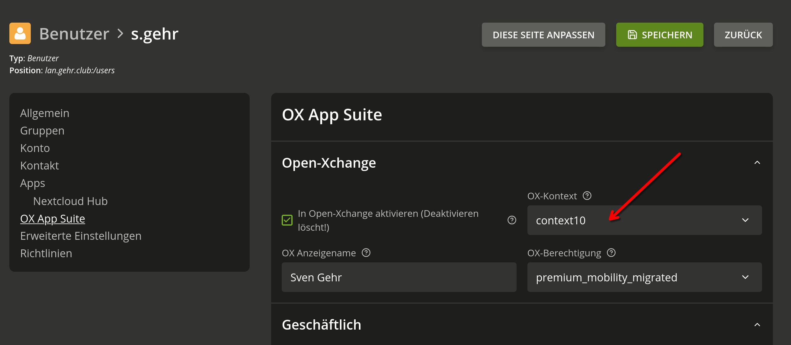Open the OX-Kontext dropdown showing context10
This screenshot has width=791, height=345.
point(644,220)
